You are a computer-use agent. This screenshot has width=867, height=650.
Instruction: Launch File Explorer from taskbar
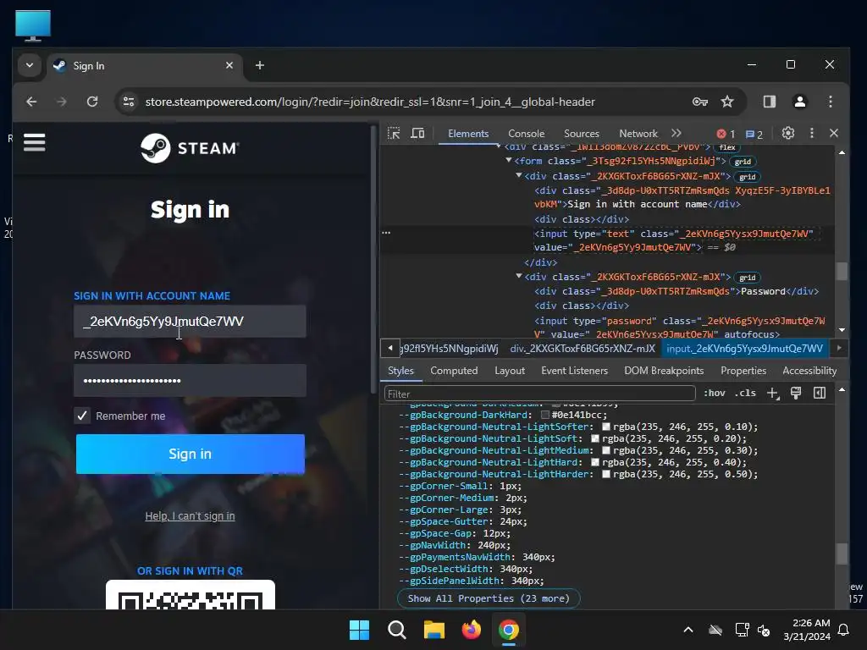(x=434, y=630)
